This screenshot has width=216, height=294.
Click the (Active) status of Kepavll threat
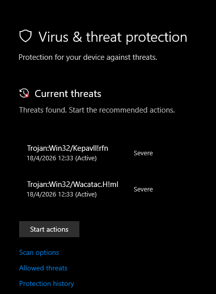pos(86,158)
